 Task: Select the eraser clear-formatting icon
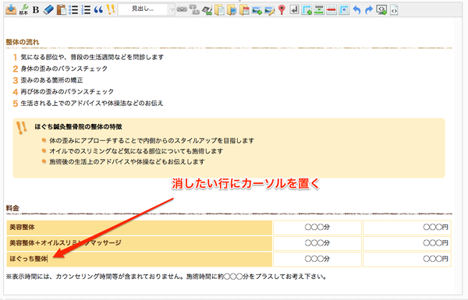pos(48,10)
